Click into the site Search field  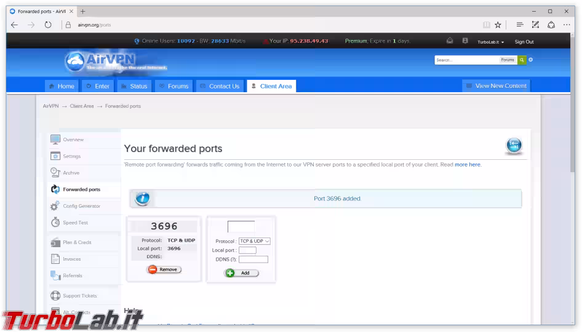[x=466, y=60]
